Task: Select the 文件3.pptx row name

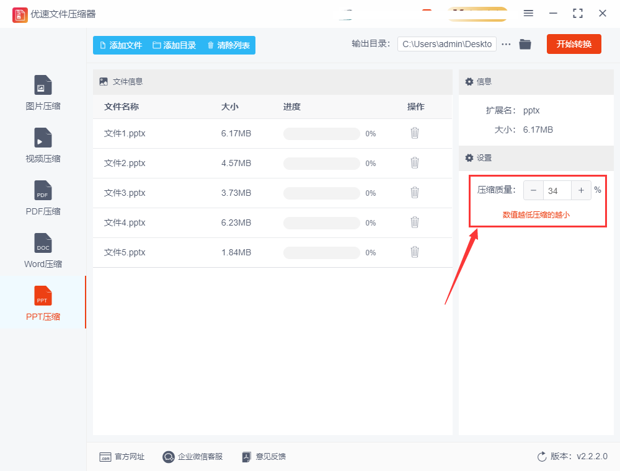Action: click(x=125, y=193)
